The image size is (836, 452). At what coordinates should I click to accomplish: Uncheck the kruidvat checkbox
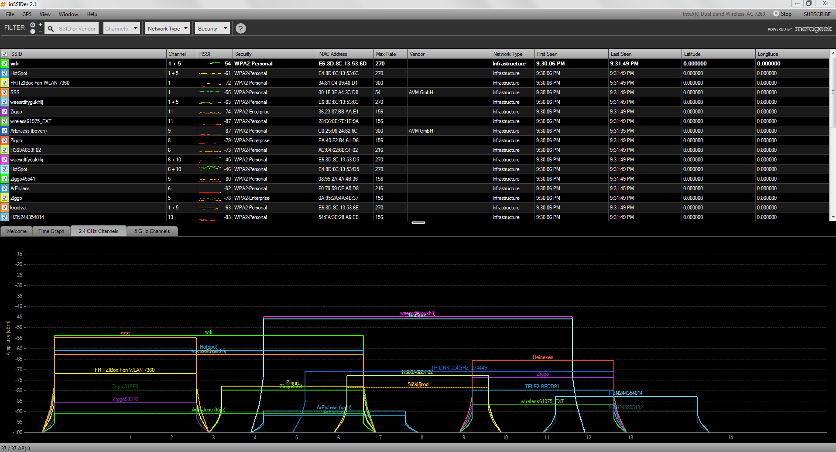tap(5, 208)
